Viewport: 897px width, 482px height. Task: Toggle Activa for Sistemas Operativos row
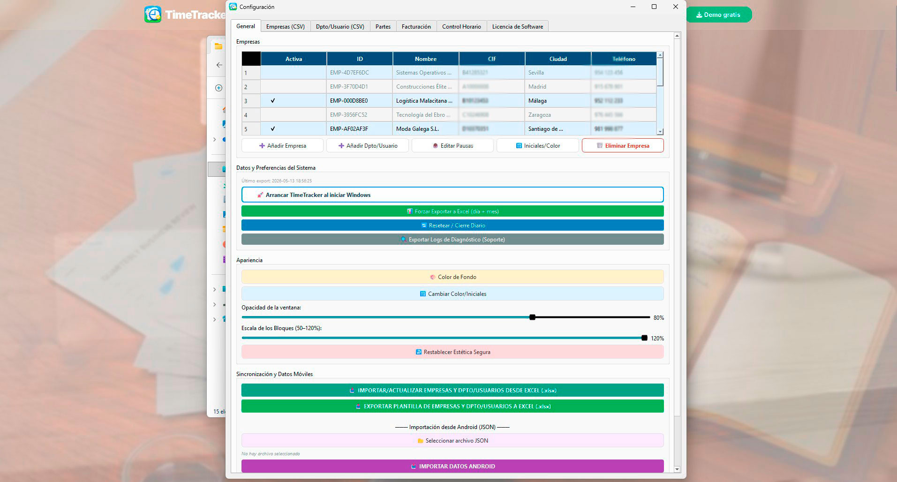(294, 73)
